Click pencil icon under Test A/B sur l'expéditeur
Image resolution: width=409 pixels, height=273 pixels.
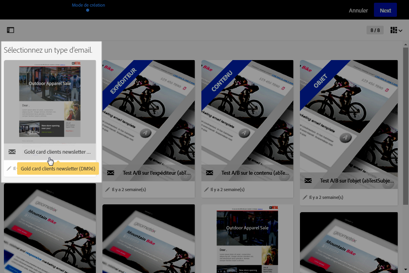click(x=108, y=190)
